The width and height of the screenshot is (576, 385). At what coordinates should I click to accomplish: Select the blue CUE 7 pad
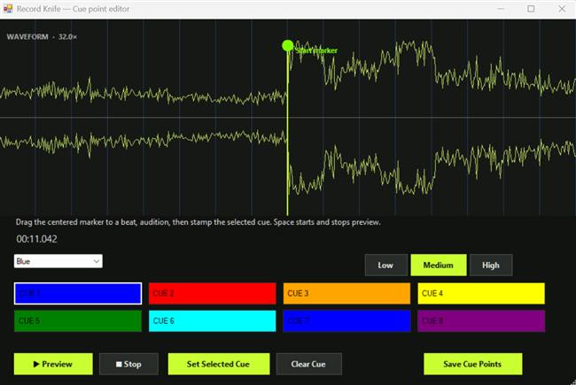click(x=346, y=320)
